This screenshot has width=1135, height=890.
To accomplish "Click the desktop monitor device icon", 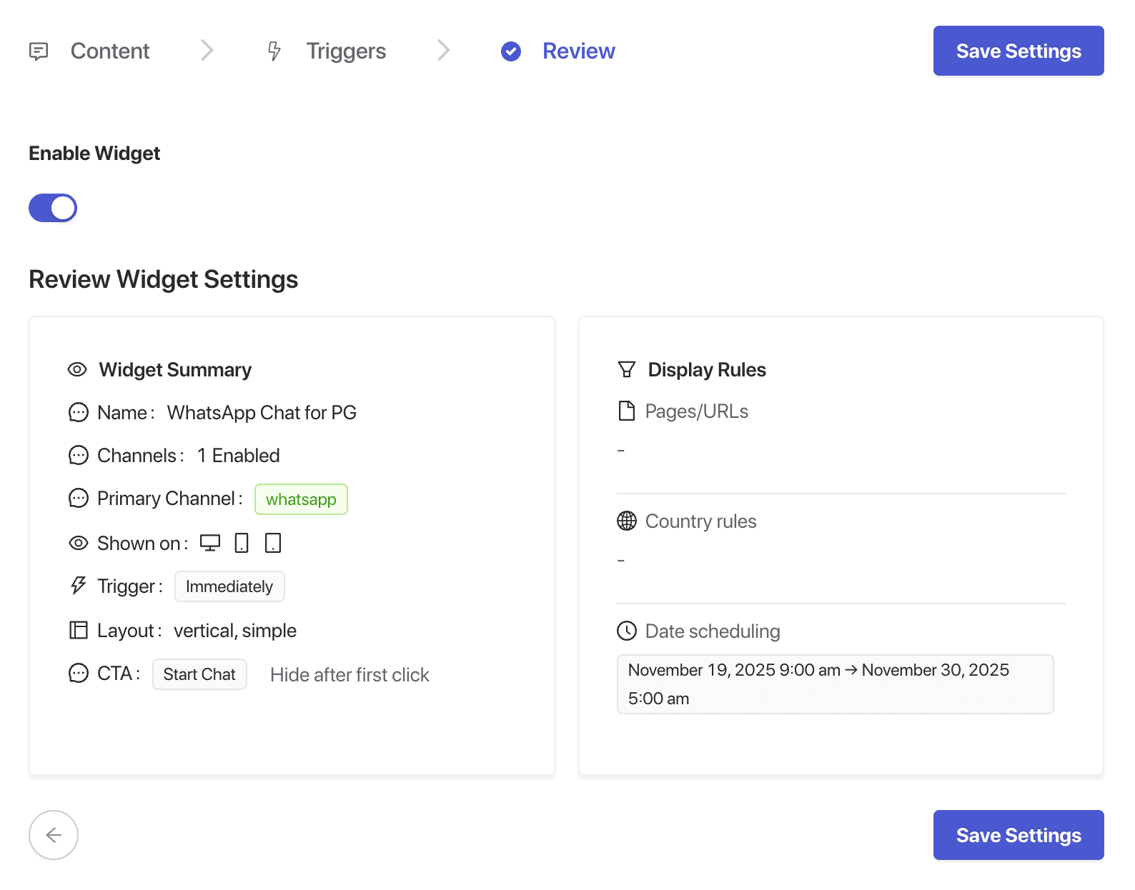I will pyautogui.click(x=209, y=543).
